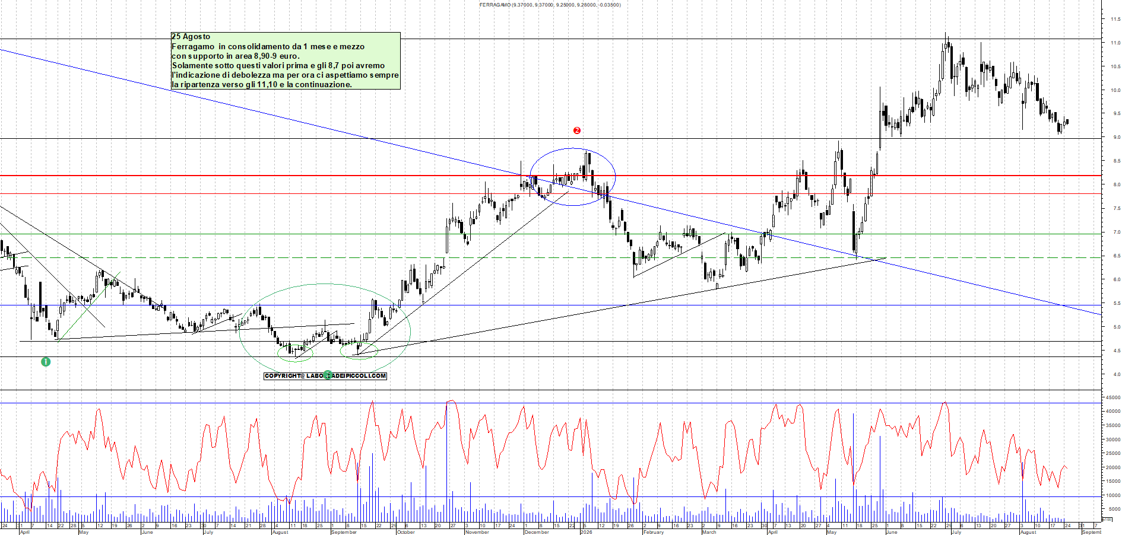Screen dimensions: 1122x535
Task: Click the text 'con supporto in area 8,90-9 euro.'
Action: (236, 56)
